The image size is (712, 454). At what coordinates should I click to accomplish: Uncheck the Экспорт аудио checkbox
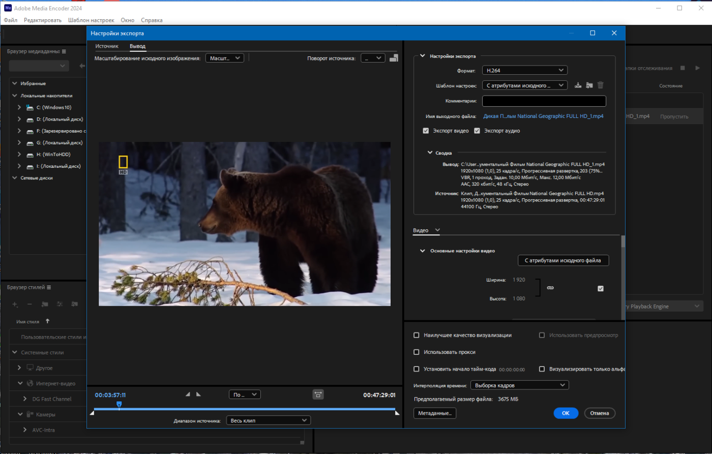pyautogui.click(x=477, y=131)
